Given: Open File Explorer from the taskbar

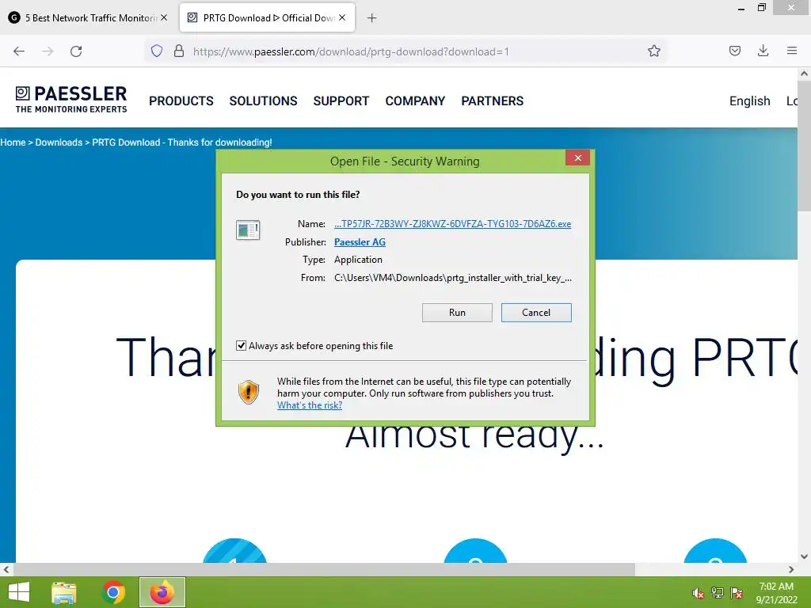Looking at the screenshot, I should 64,592.
